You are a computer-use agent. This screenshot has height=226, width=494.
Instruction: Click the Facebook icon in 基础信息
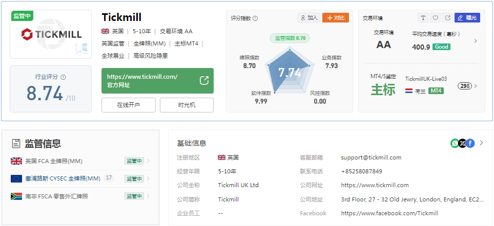click(470, 143)
